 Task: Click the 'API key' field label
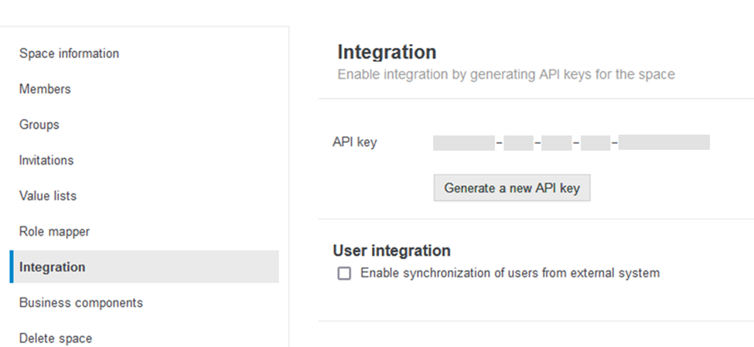(x=355, y=142)
